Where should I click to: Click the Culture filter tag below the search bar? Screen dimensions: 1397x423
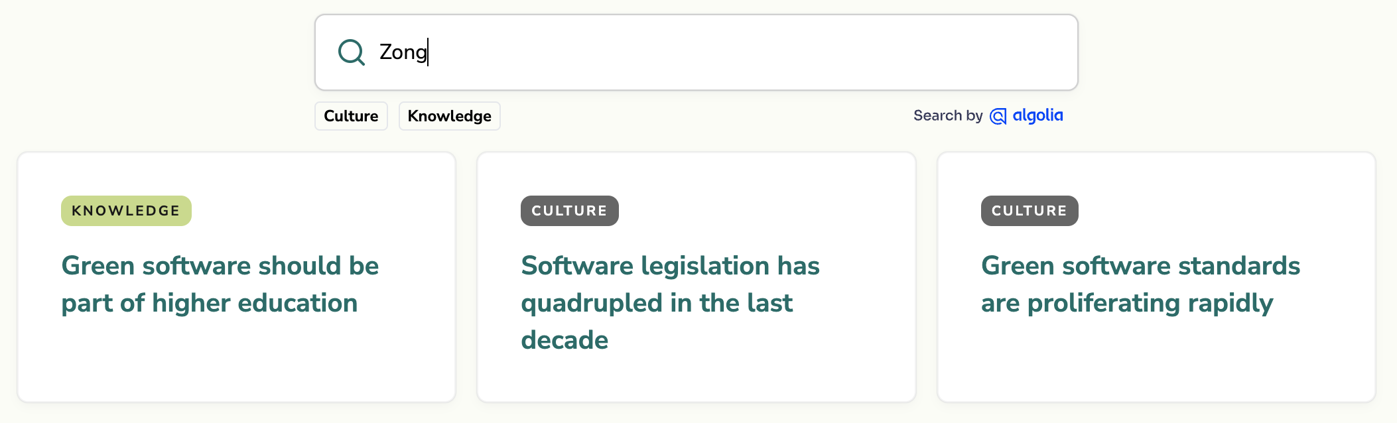tap(351, 115)
